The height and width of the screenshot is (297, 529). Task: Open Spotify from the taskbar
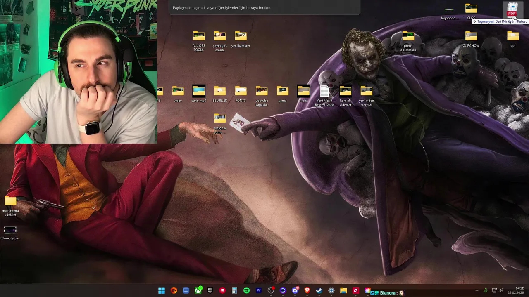pyautogui.click(x=246, y=290)
